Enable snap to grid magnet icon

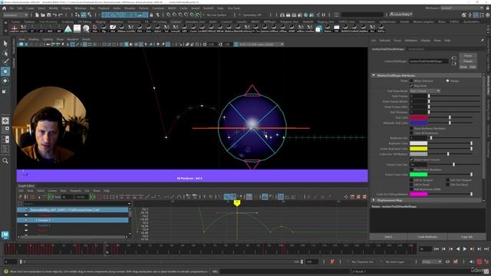(x=169, y=15)
